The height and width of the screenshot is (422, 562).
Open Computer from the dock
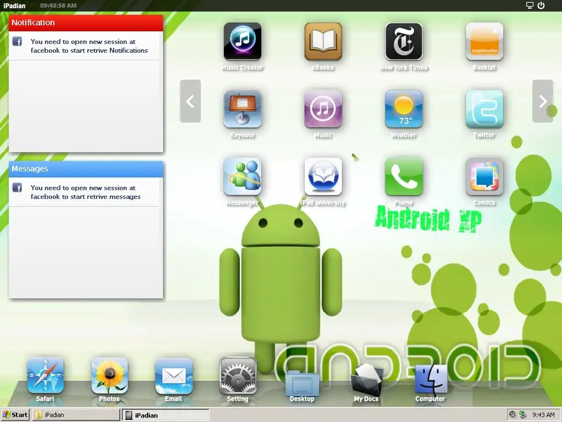430,379
